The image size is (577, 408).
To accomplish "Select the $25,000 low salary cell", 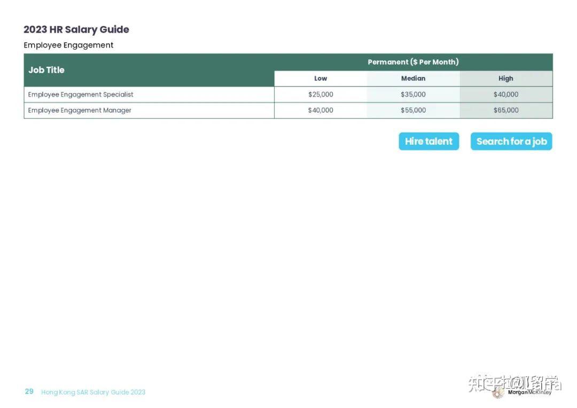I will pyautogui.click(x=321, y=95).
